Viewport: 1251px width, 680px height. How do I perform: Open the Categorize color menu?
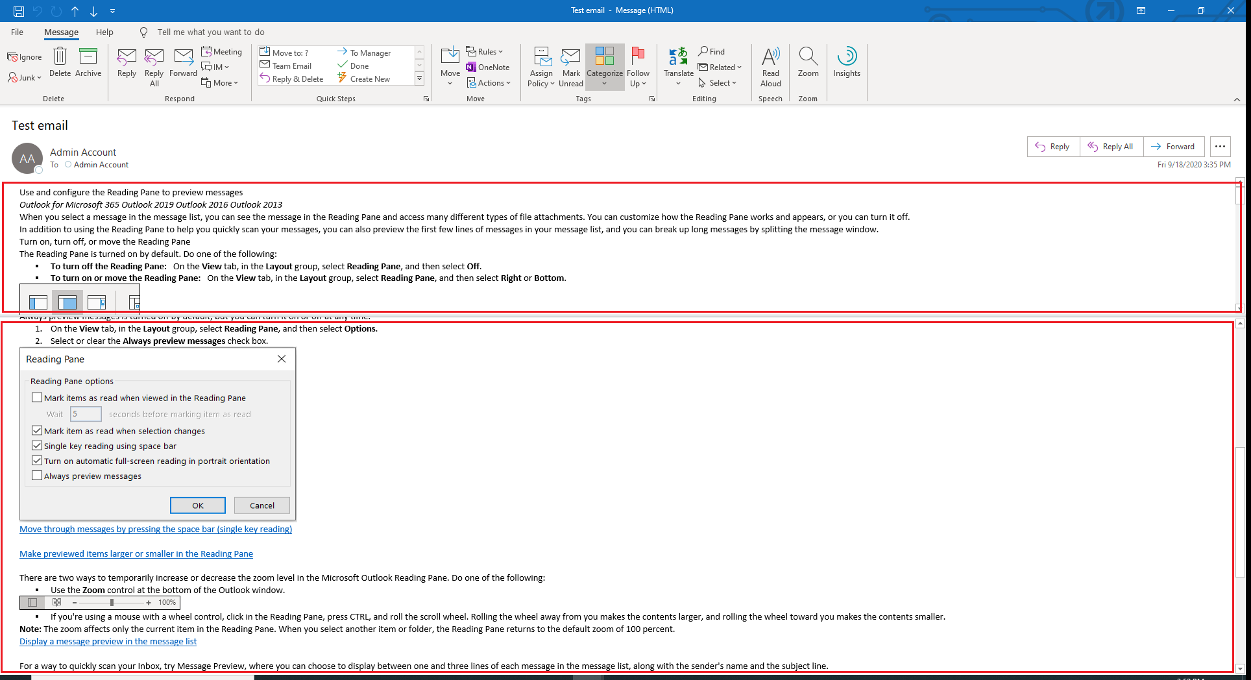[x=605, y=67]
